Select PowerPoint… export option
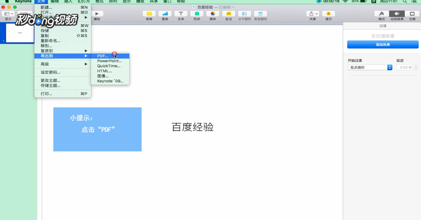Viewport: 421px width, 220px height. pyautogui.click(x=110, y=61)
